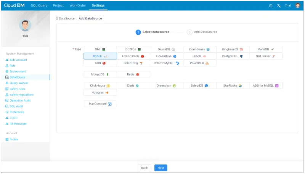Open the SQL Query tab
This screenshot has width=305, height=174.
39,5
